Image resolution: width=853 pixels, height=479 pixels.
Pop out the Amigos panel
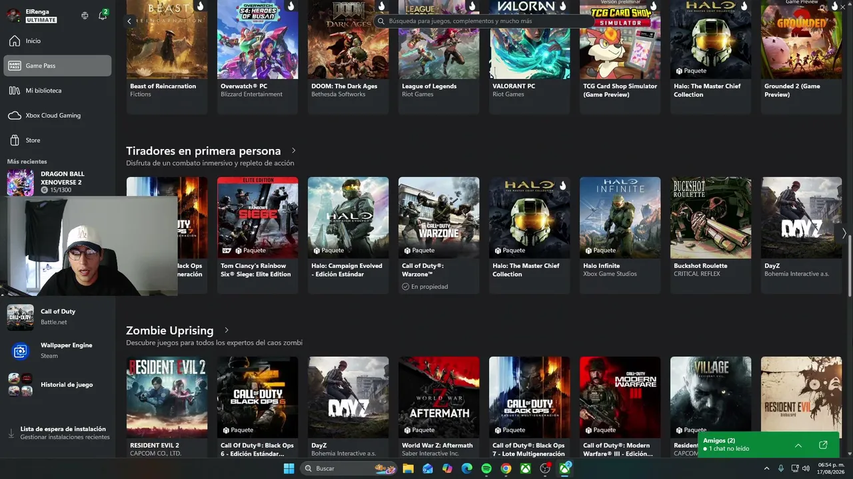click(x=823, y=445)
